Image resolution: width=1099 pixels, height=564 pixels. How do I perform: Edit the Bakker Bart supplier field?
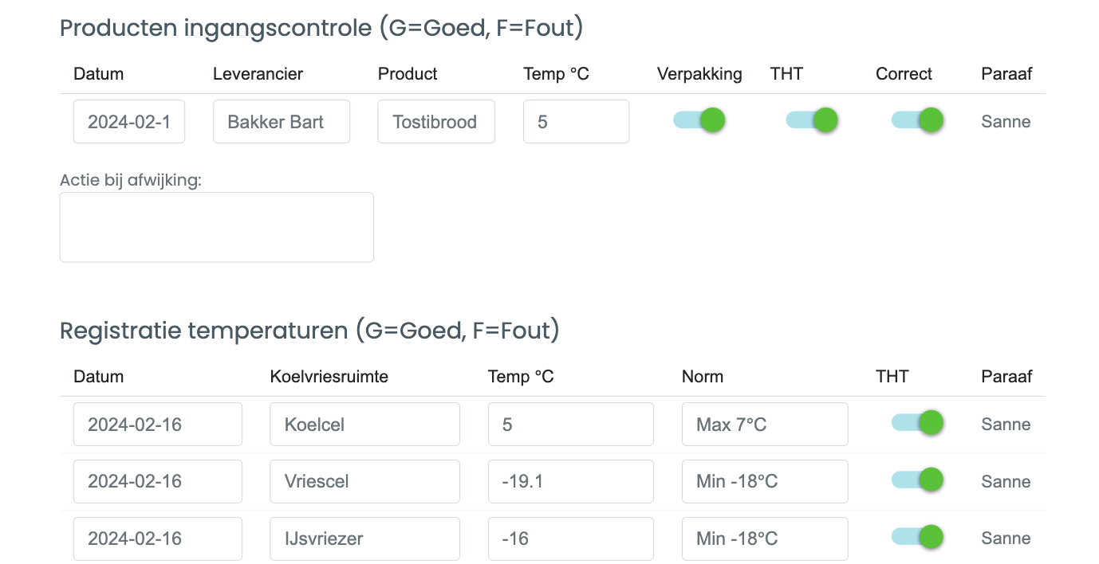282,122
